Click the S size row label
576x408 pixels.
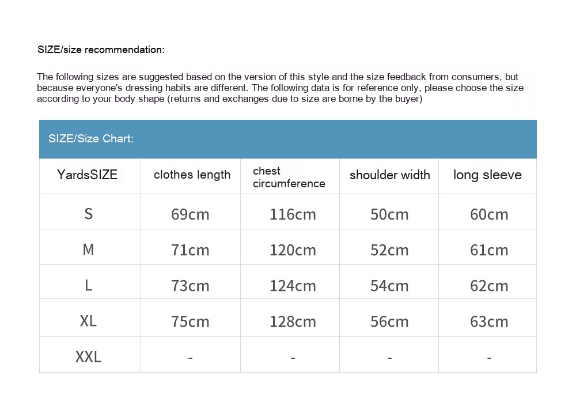click(88, 214)
